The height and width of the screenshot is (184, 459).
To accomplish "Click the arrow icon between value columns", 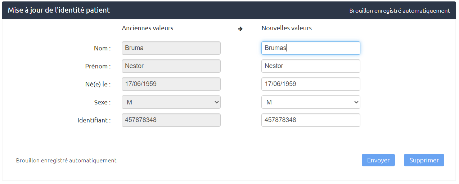I will click(240, 29).
